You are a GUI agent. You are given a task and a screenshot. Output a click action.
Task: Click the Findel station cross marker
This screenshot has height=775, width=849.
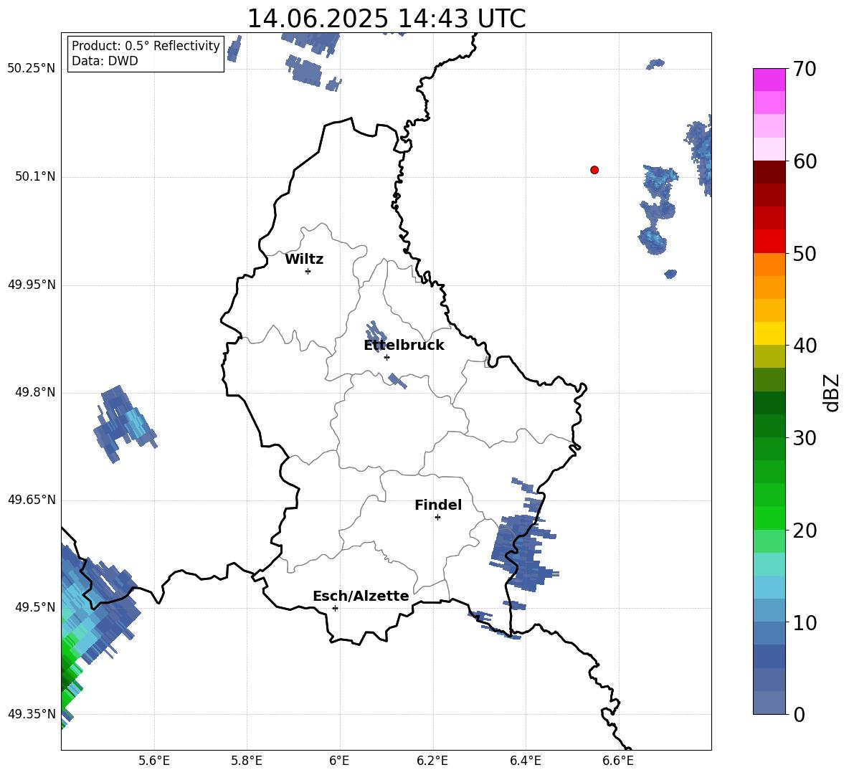(x=437, y=518)
